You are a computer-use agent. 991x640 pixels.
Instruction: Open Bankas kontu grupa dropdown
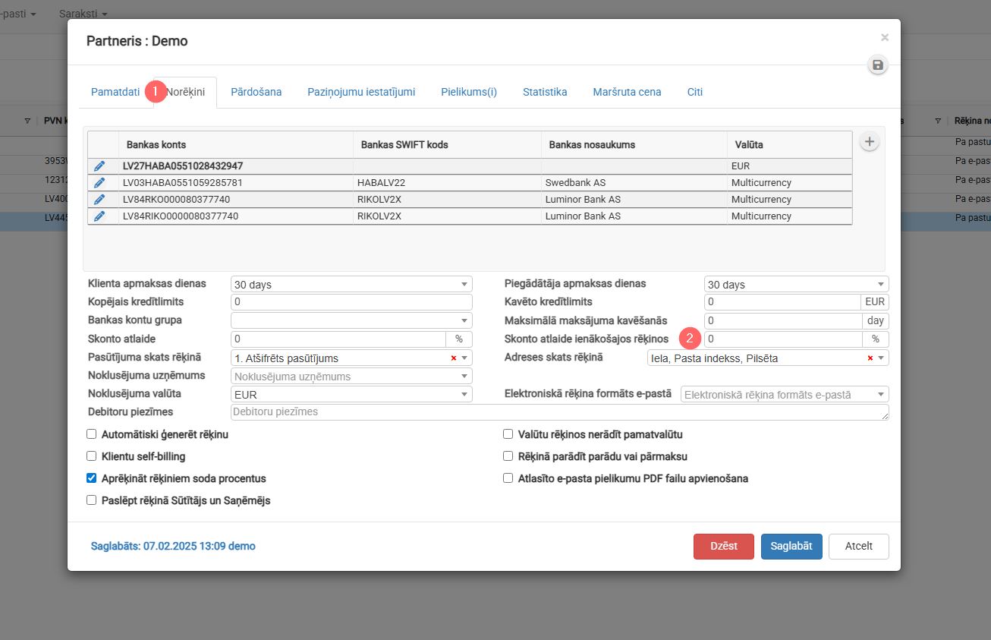tap(351, 320)
